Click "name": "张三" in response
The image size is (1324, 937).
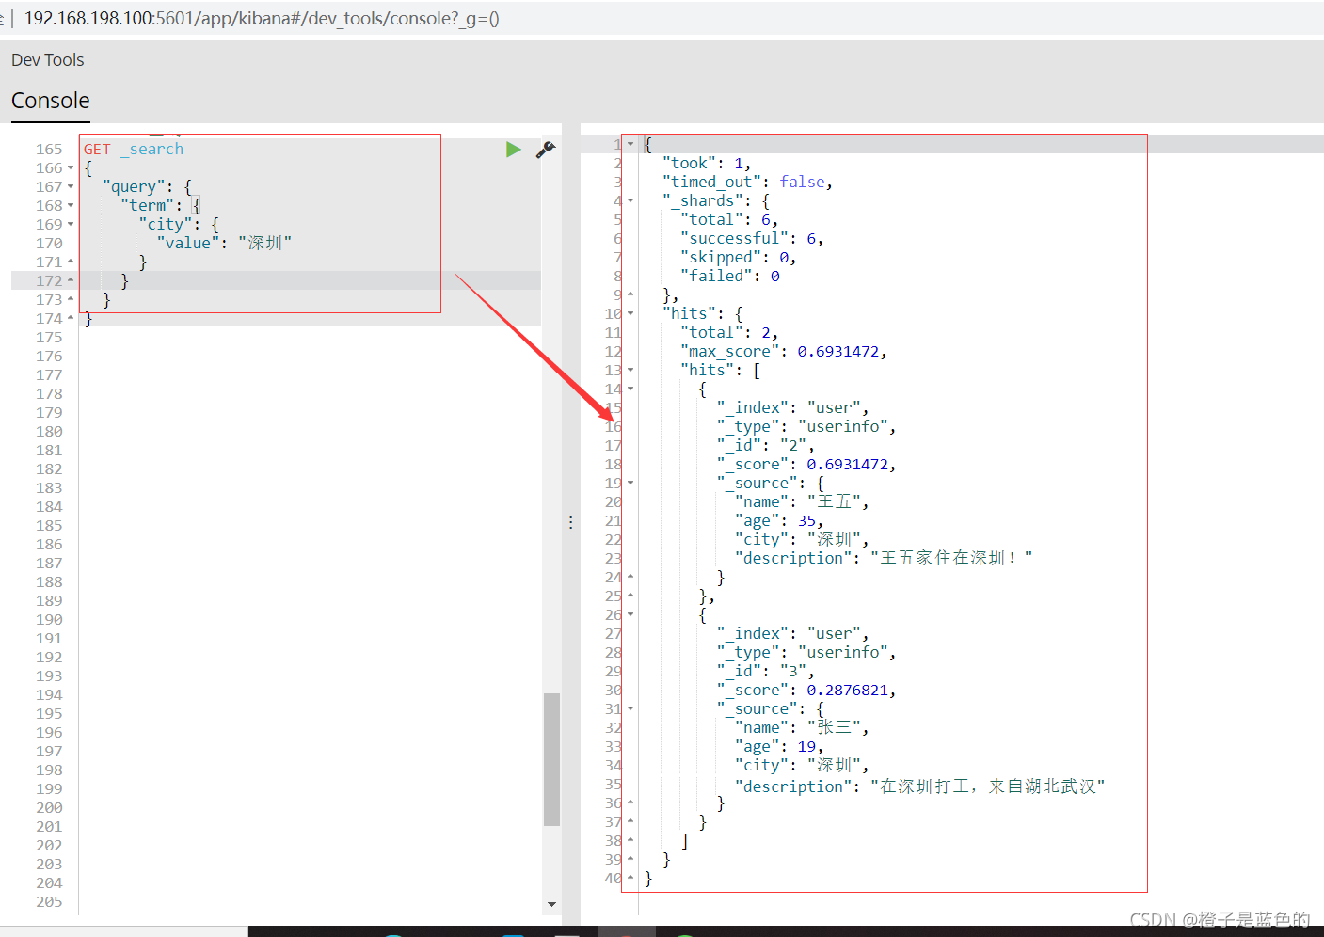coord(802,727)
